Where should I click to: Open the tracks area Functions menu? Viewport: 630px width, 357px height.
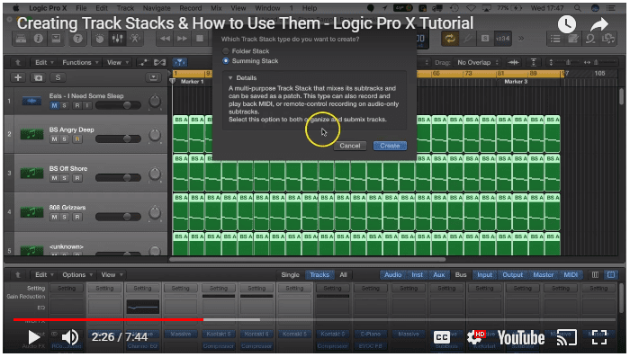tap(80, 62)
